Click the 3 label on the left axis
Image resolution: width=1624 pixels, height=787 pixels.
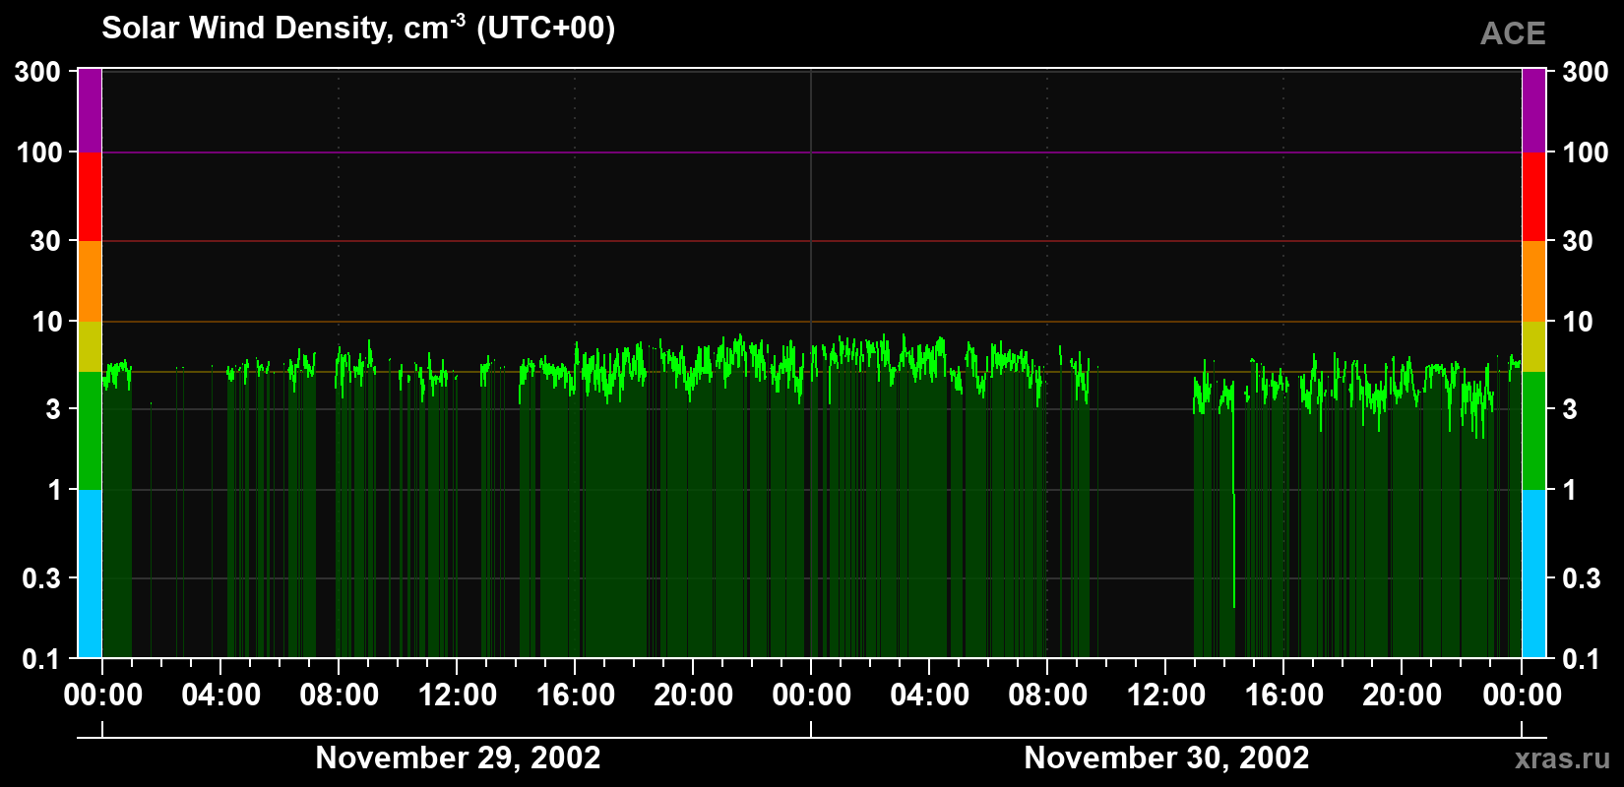(53, 409)
